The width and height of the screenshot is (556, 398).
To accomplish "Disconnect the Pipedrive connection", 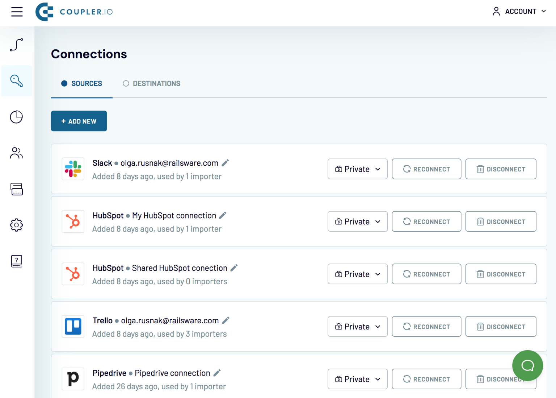I will 501,379.
